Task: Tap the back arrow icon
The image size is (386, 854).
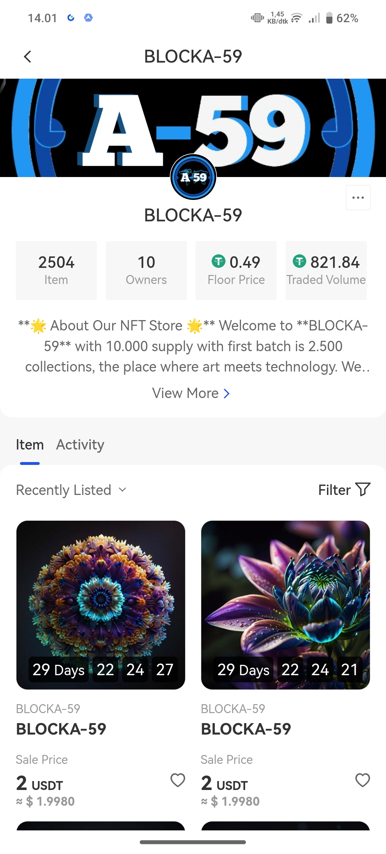Action: coord(28,57)
